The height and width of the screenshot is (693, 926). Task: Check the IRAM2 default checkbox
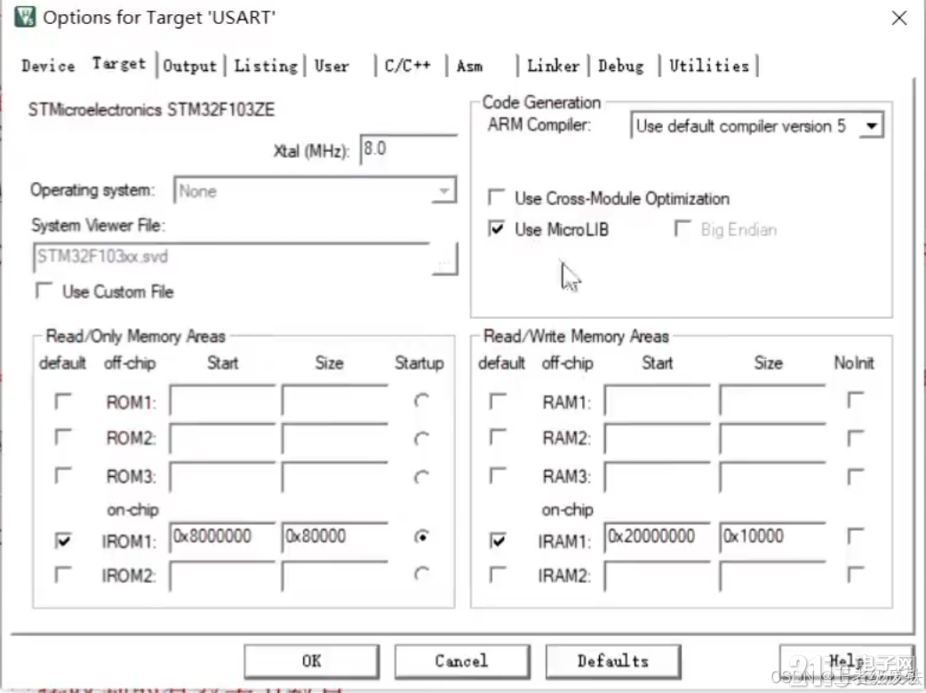(x=498, y=574)
